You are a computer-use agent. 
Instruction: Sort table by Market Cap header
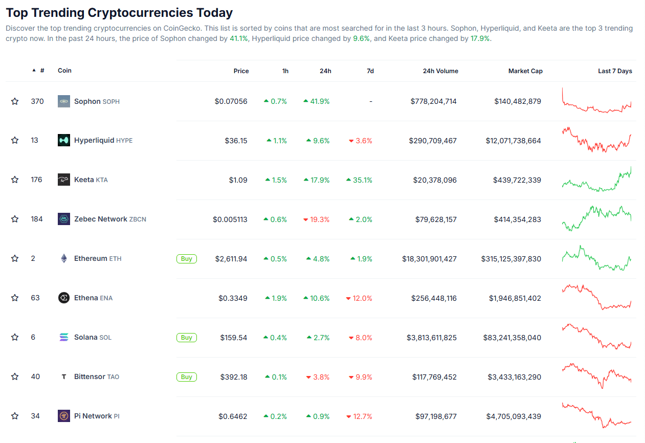(525, 71)
